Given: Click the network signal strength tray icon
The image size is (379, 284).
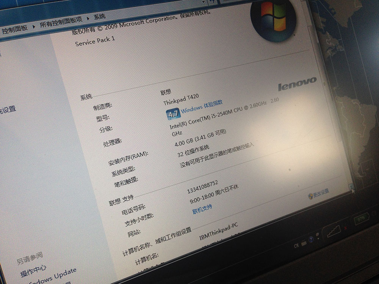Looking at the screenshot, I should (x=334, y=230).
